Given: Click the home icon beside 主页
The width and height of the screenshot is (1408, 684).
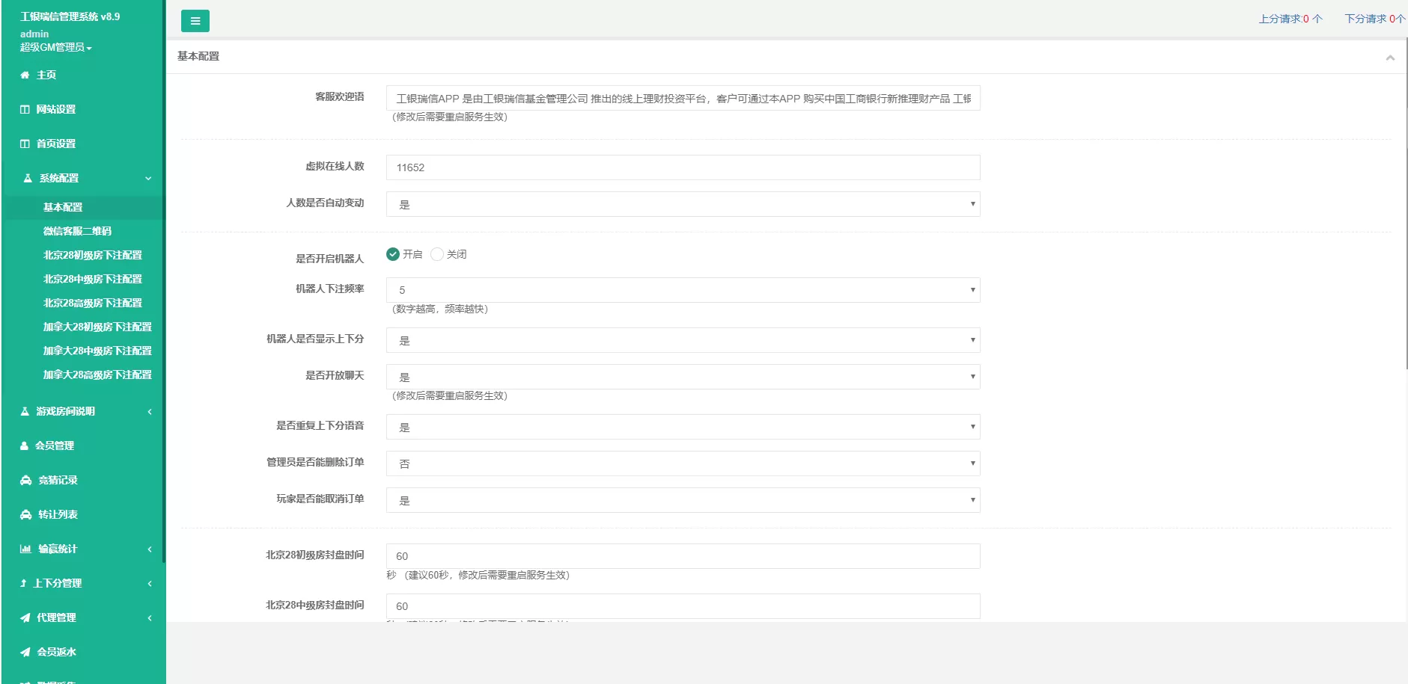Looking at the screenshot, I should 25,75.
